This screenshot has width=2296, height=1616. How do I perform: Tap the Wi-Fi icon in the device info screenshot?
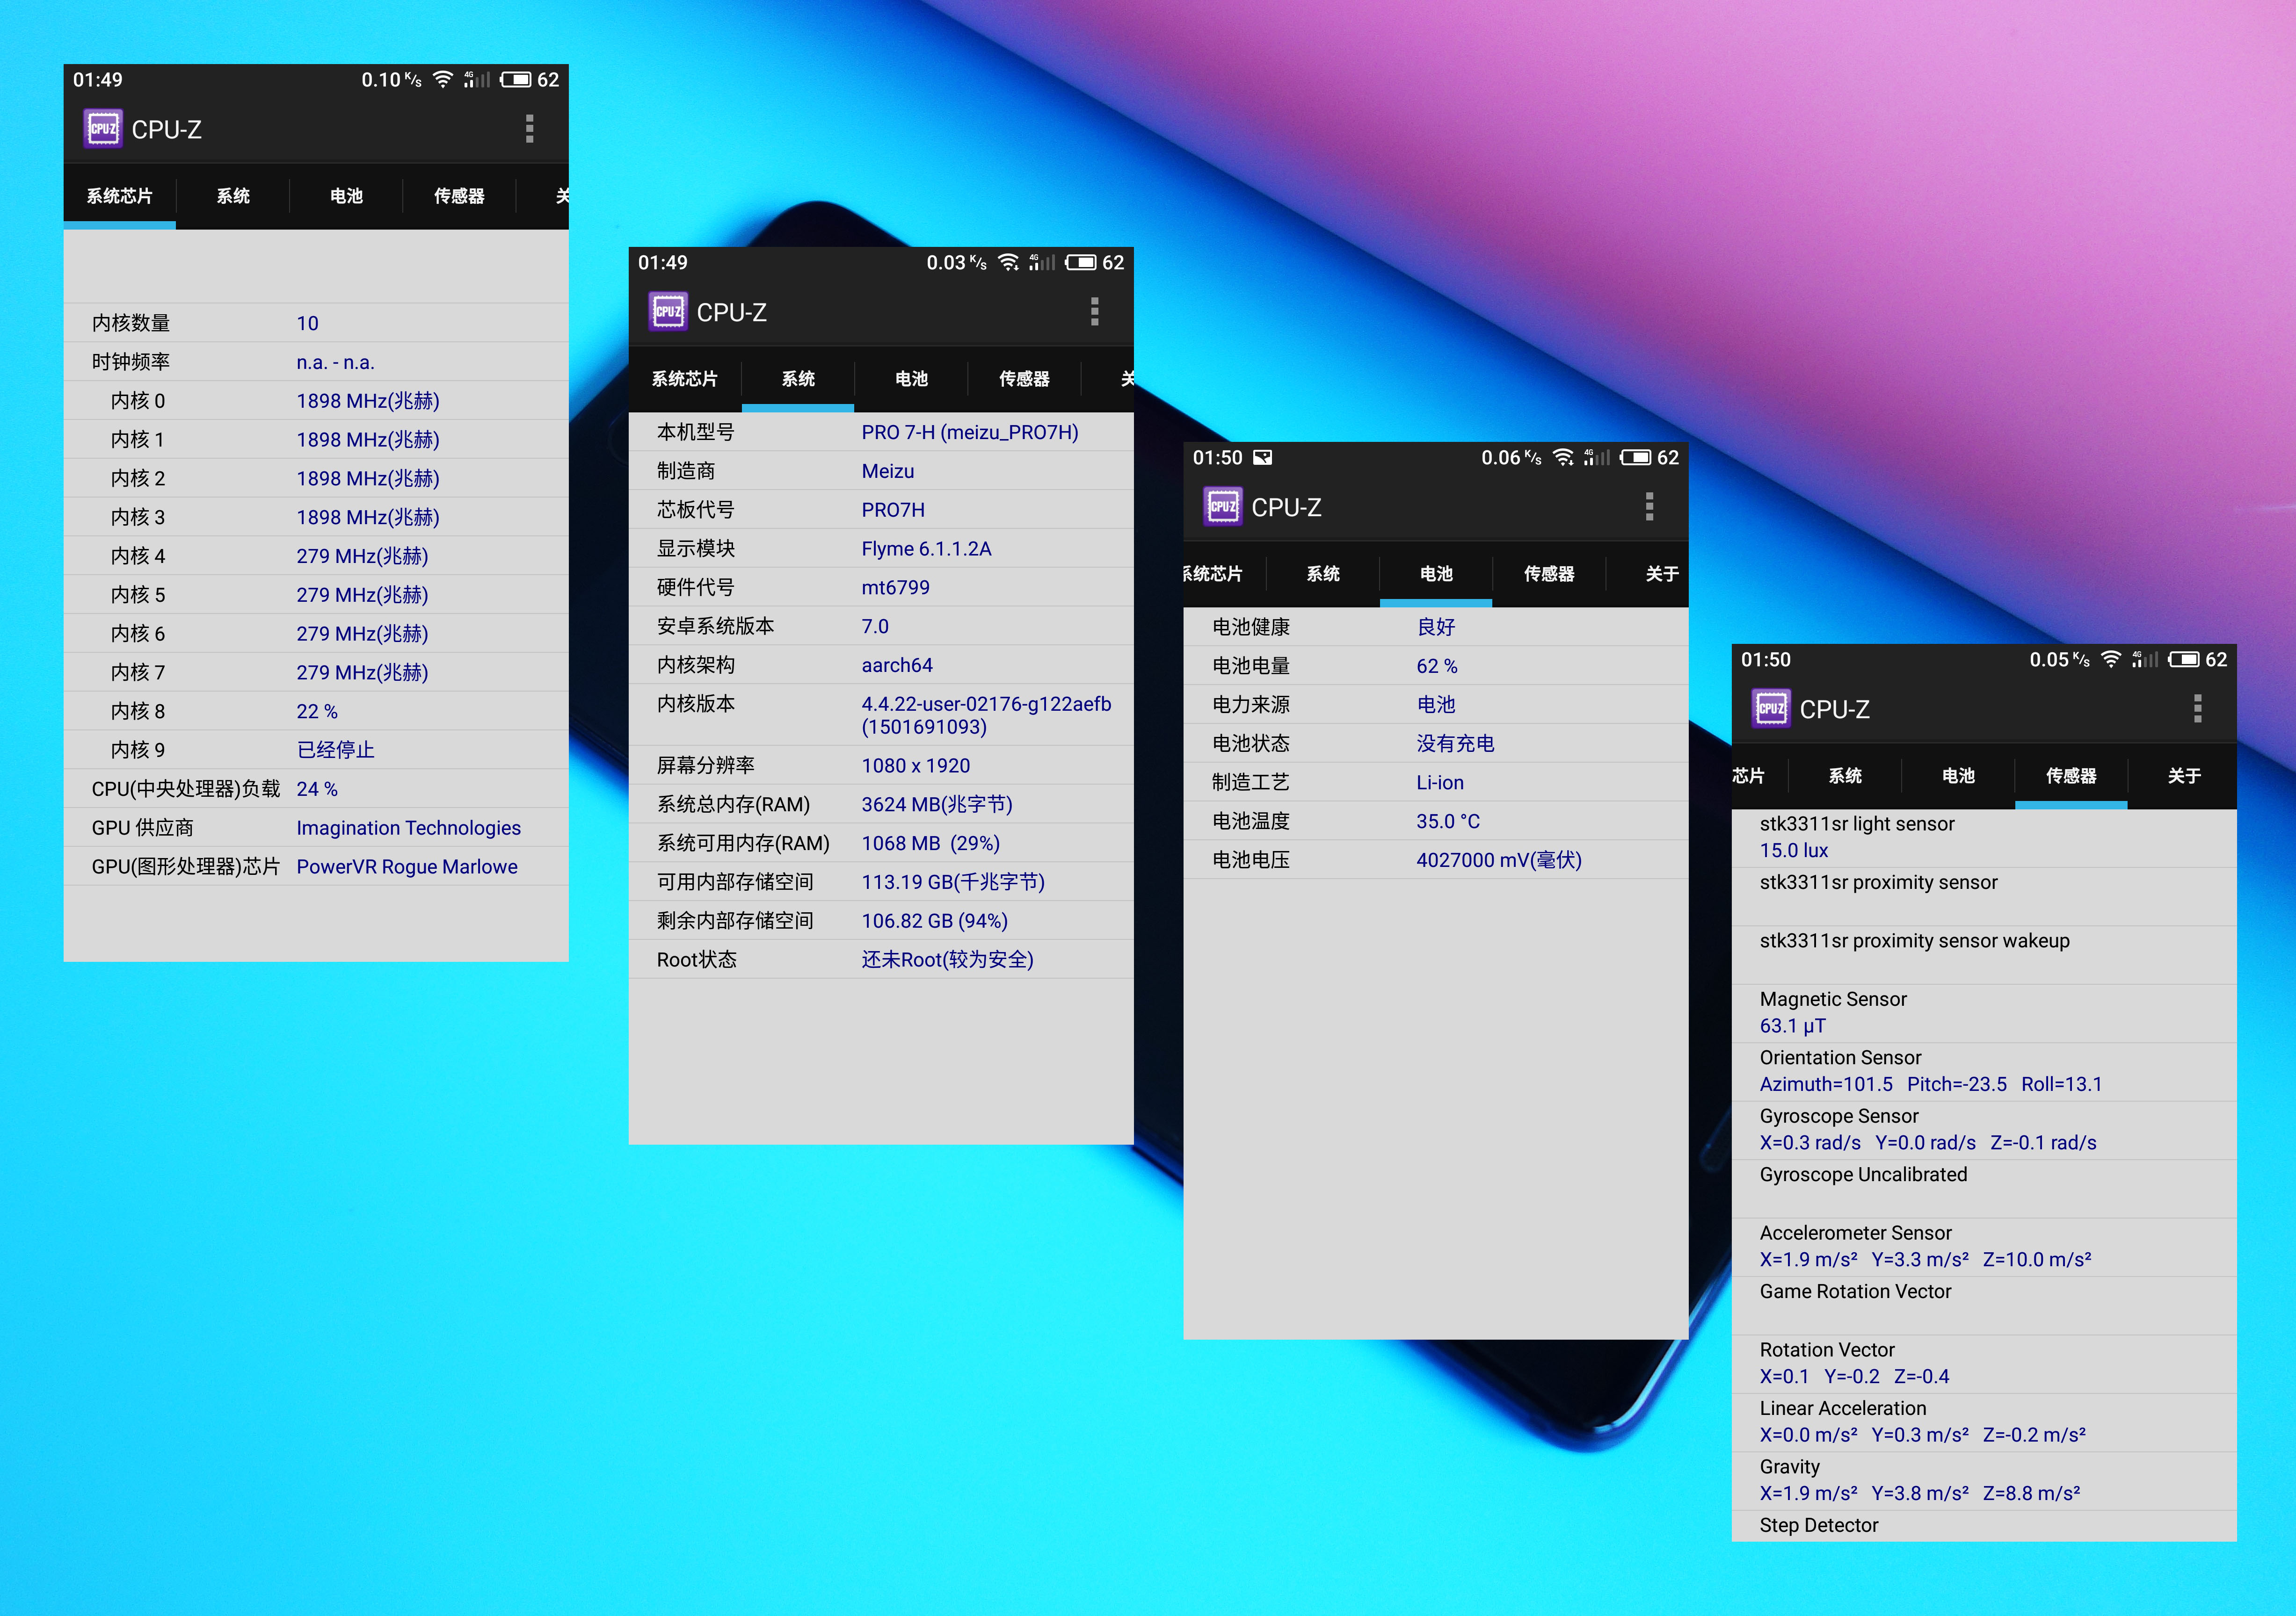(x=1008, y=262)
